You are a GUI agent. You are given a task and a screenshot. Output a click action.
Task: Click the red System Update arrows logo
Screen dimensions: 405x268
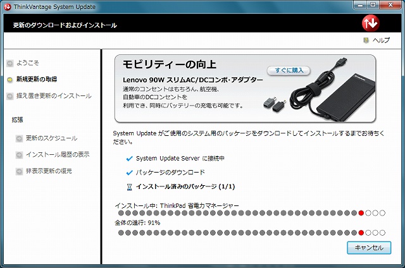[370, 23]
